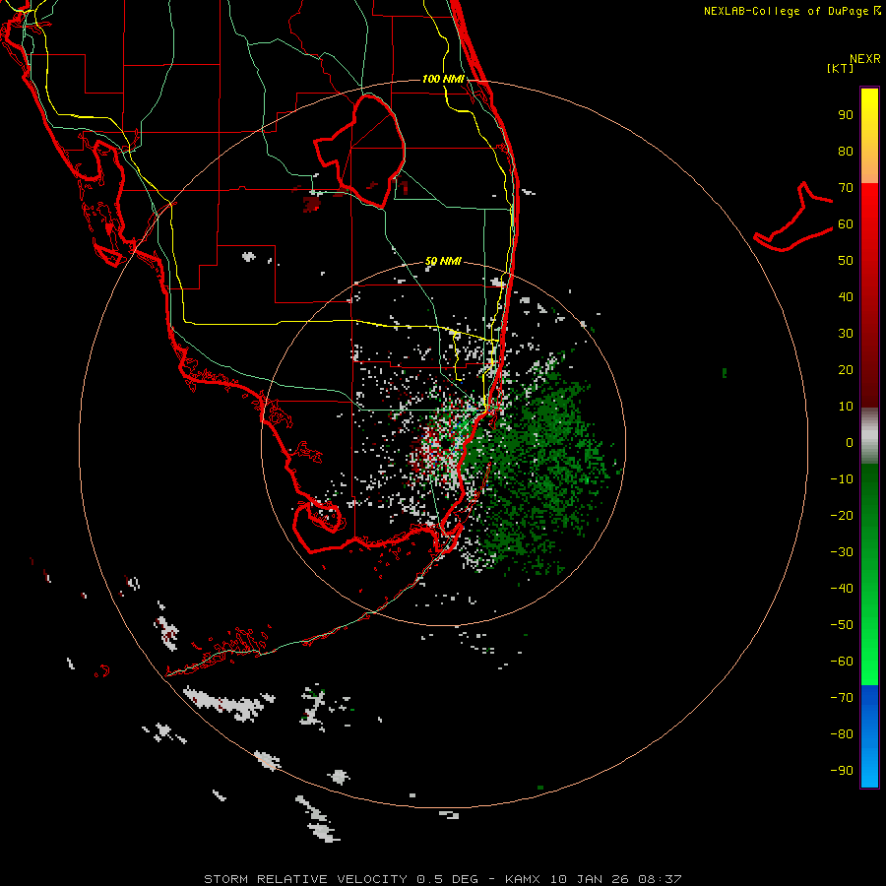Click the positive 10 scale label
This screenshot has height=886, width=886.
[846, 407]
